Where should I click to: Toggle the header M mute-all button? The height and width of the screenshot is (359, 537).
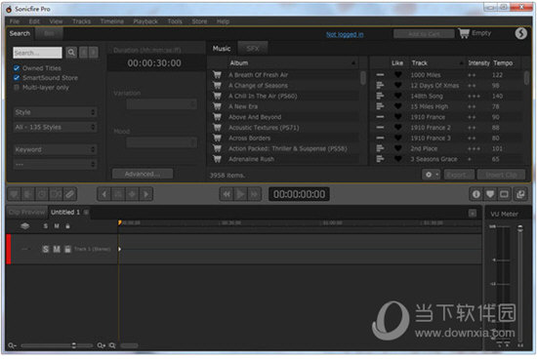57,226
